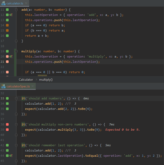Click pink coverage indicator on line 23
The image size is (164, 165).
click(7, 72)
